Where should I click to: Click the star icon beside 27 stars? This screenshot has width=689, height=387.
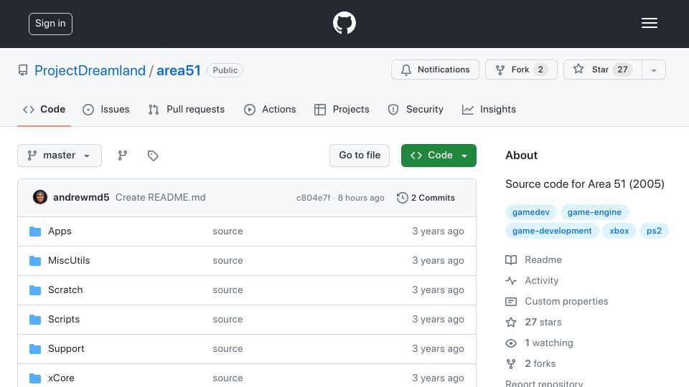[x=511, y=322]
